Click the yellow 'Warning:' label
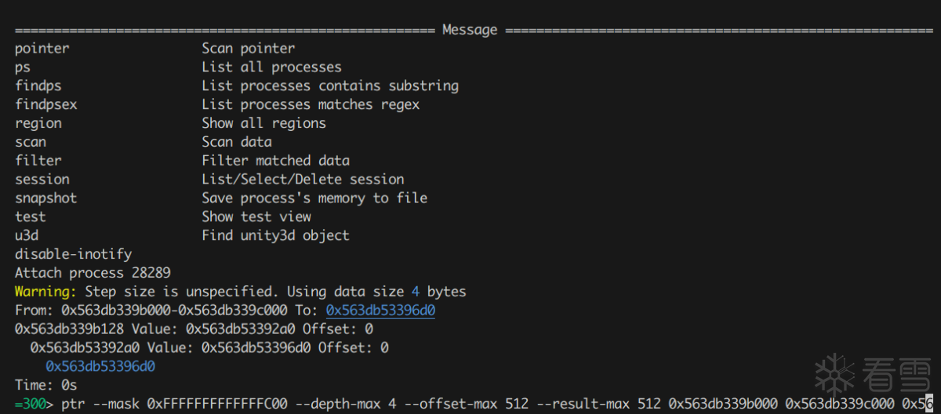 pyautogui.click(x=45, y=292)
